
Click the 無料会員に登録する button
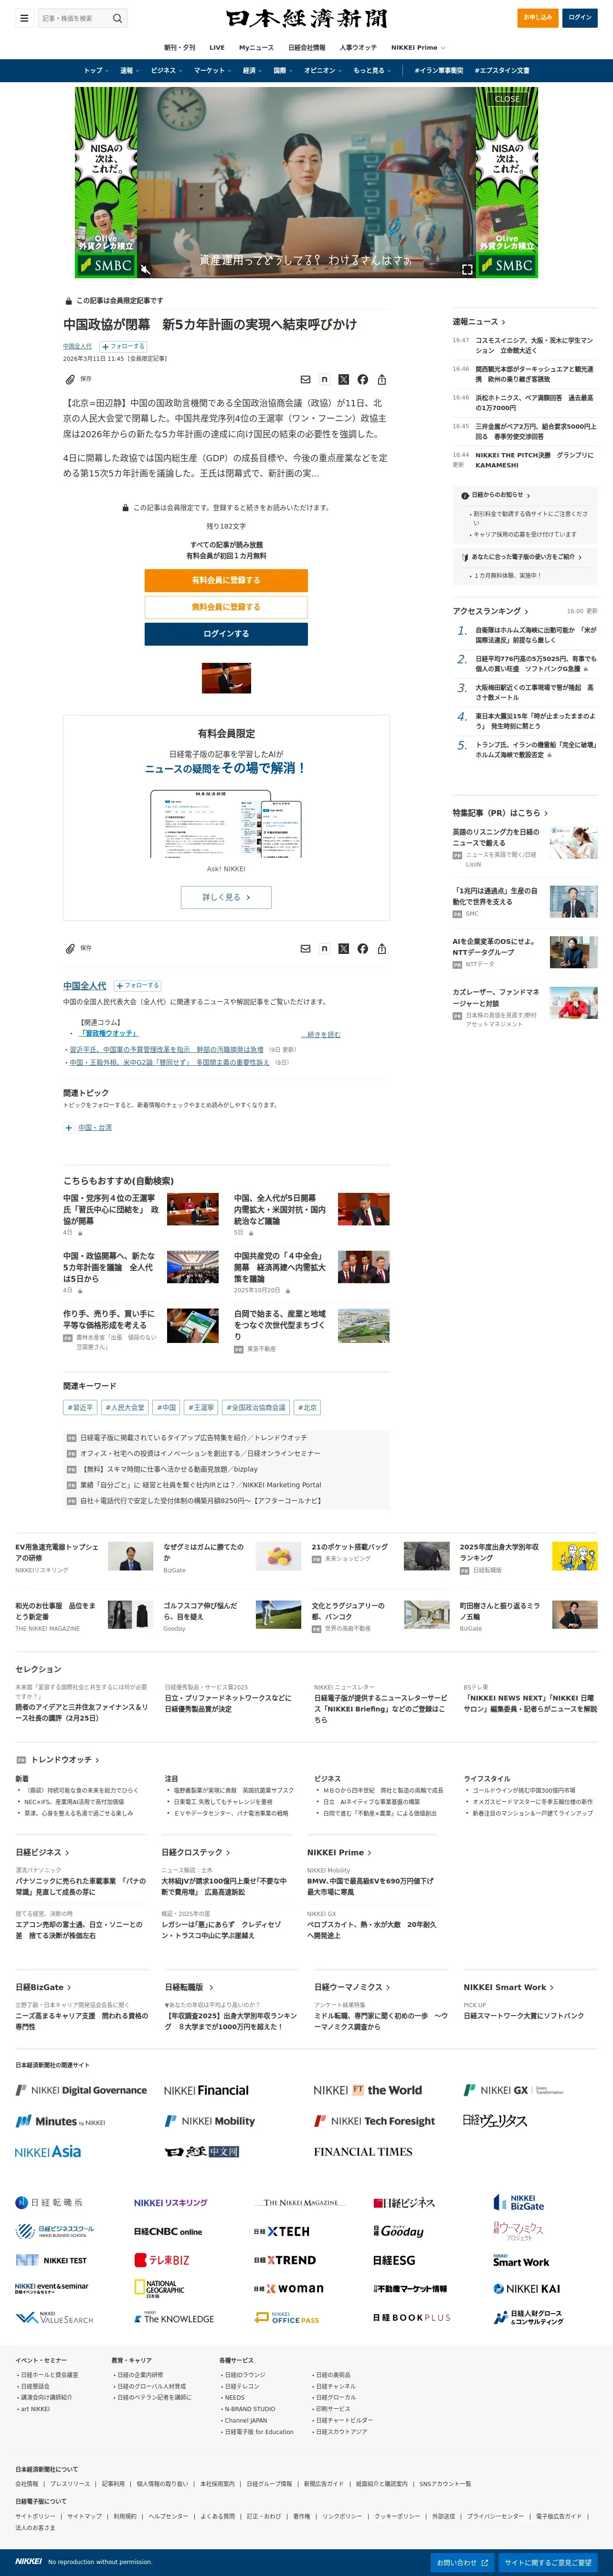[226, 607]
